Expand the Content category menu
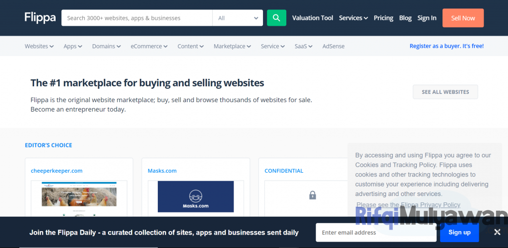 point(190,46)
